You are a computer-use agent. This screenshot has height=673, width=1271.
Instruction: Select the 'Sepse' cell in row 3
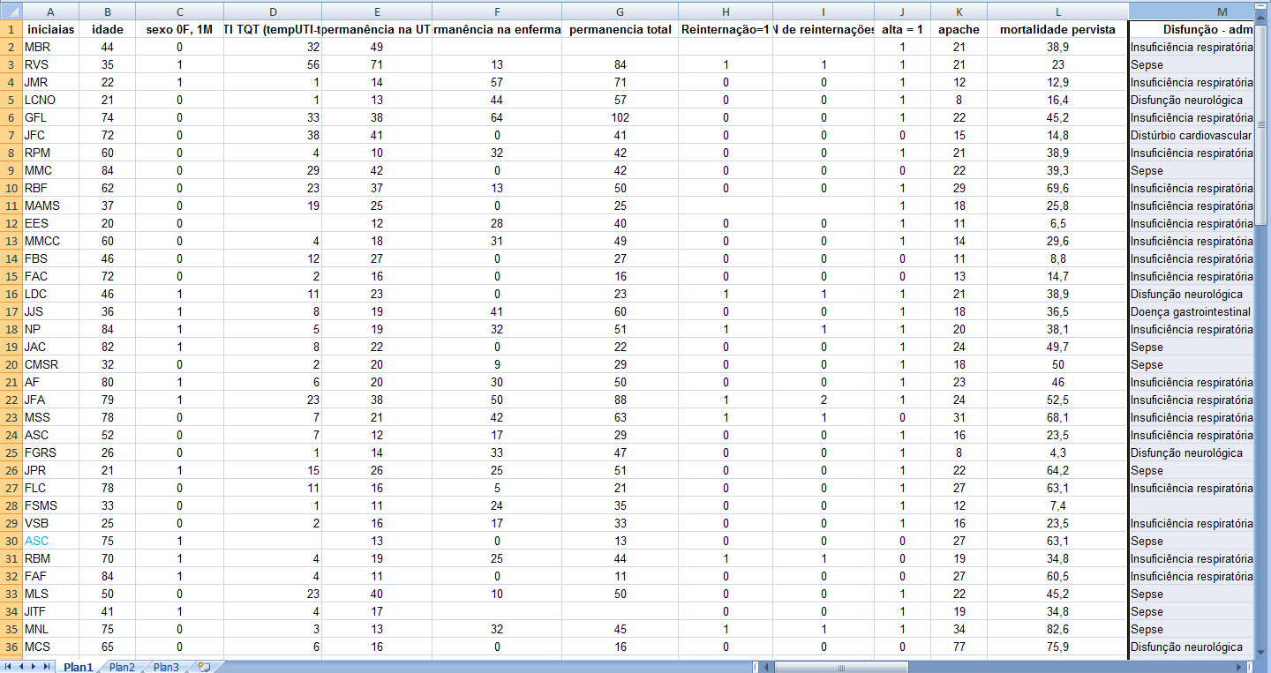tap(1191, 64)
